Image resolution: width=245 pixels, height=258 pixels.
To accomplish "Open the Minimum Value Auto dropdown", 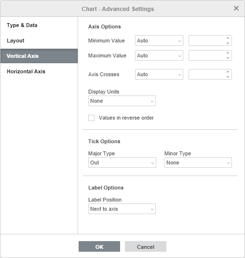I will coord(159,41).
